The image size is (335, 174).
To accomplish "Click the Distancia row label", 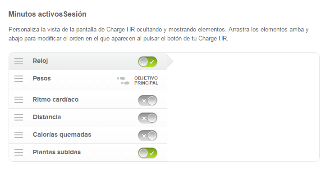I will point(47,117).
